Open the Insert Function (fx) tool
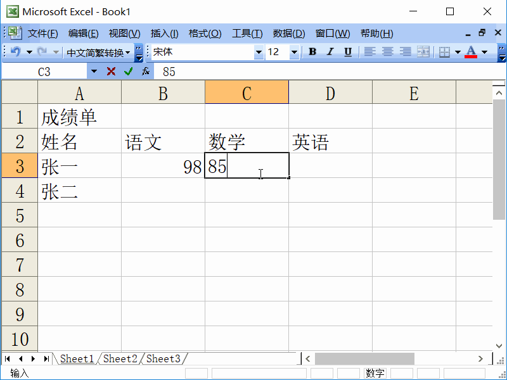This screenshot has height=380, width=507. coord(146,71)
